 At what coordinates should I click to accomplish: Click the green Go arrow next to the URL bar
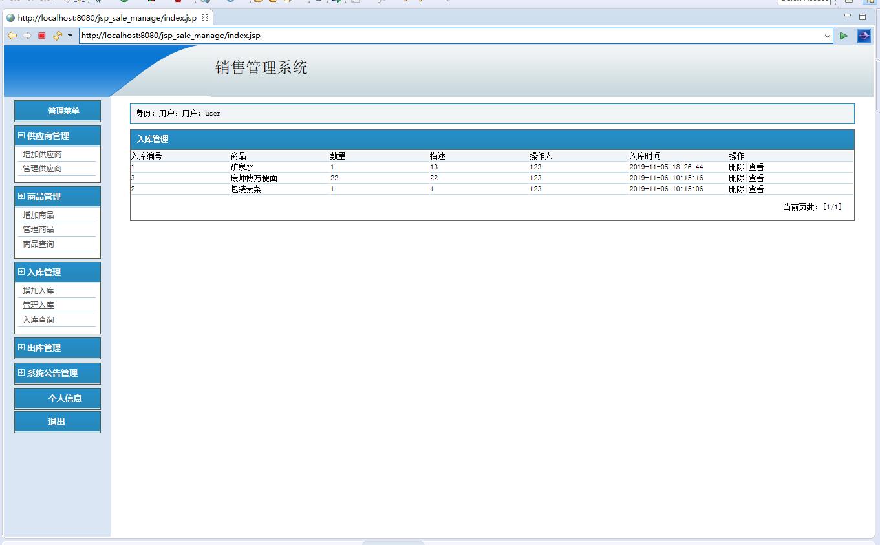(x=843, y=36)
